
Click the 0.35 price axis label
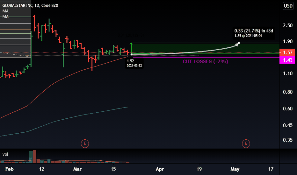coord(288,140)
